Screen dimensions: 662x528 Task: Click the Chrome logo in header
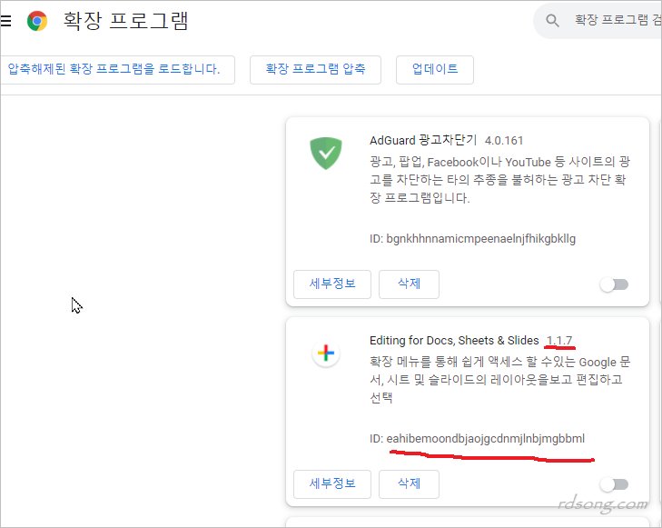click(37, 21)
